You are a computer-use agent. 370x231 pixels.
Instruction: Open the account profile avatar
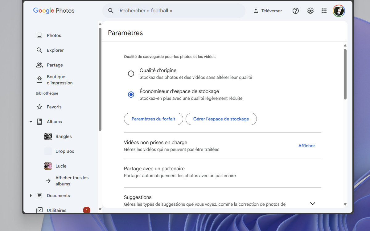pos(339,11)
